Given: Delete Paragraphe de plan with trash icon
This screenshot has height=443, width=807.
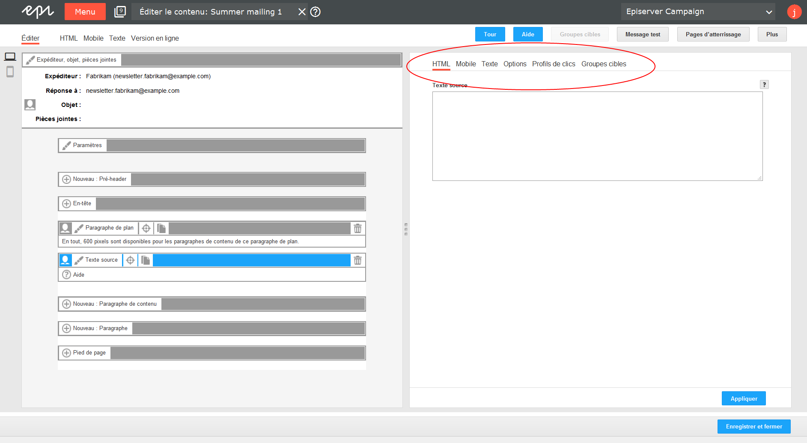Looking at the screenshot, I should (358, 228).
